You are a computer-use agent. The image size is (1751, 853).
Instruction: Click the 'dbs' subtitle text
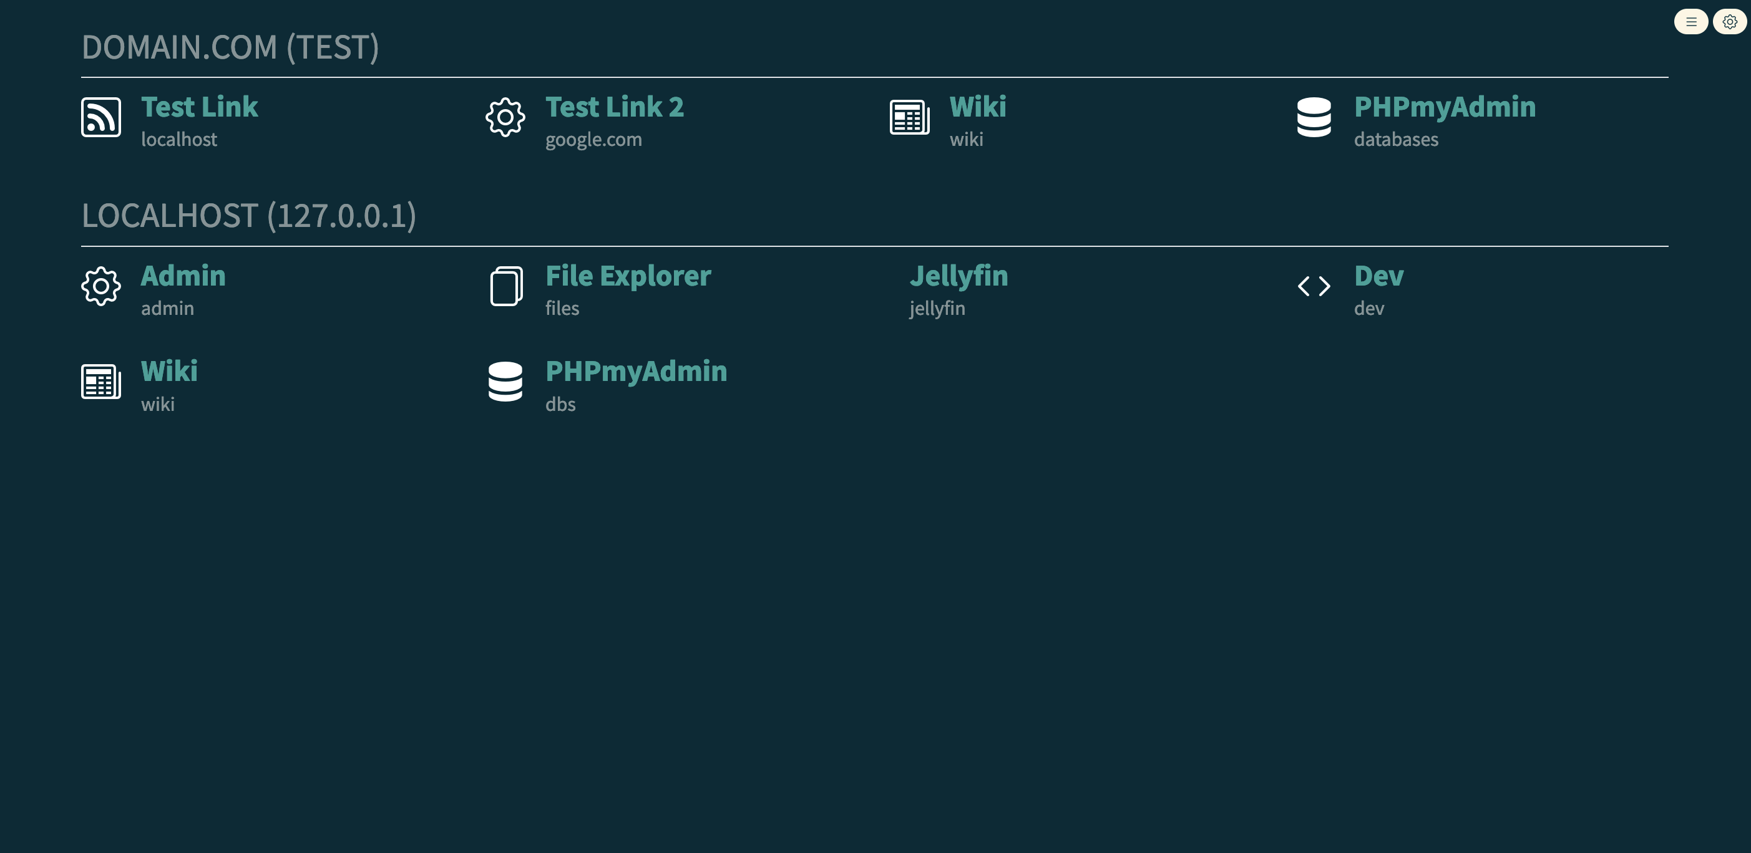pyautogui.click(x=560, y=404)
